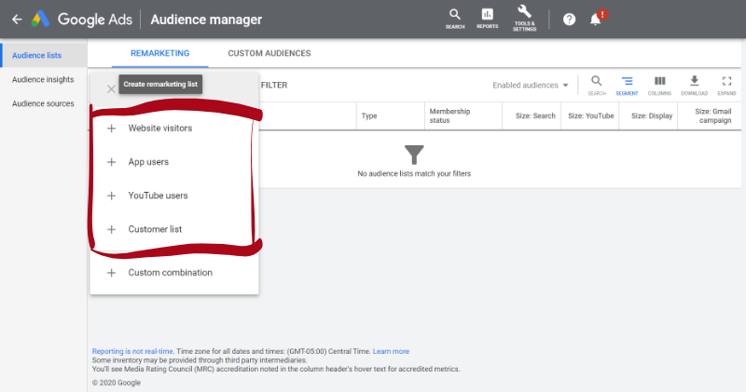The width and height of the screenshot is (746, 392).
Task: Open Tools & Settings wrench
Action: (524, 19)
